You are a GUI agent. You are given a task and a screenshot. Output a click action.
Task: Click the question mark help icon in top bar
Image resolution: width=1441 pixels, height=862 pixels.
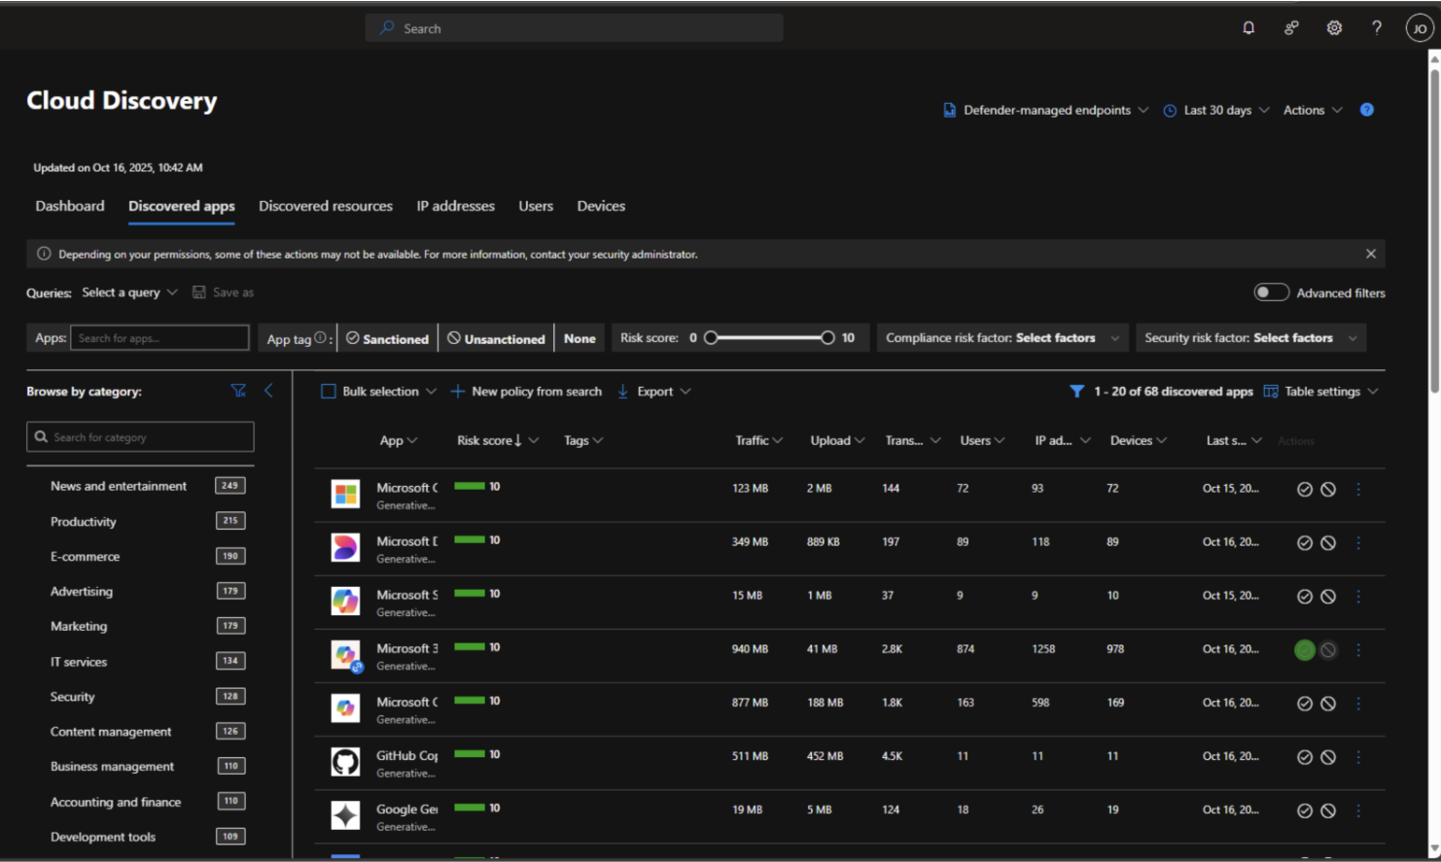[x=1377, y=28]
